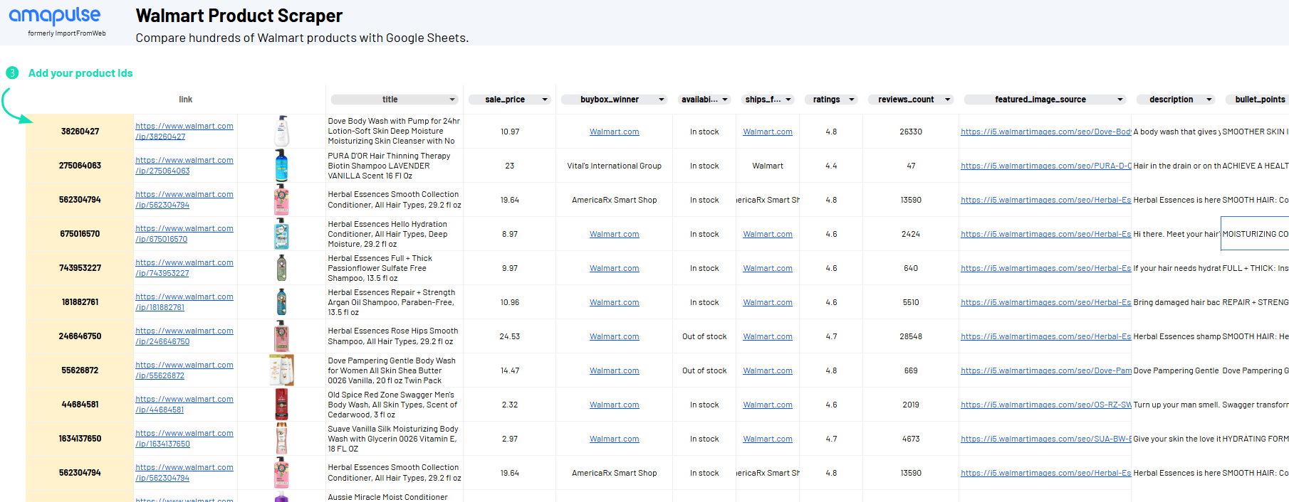Screen dimensions: 1289x502
Task: Open walmart.com link for product 275064063
Action: click(184, 166)
